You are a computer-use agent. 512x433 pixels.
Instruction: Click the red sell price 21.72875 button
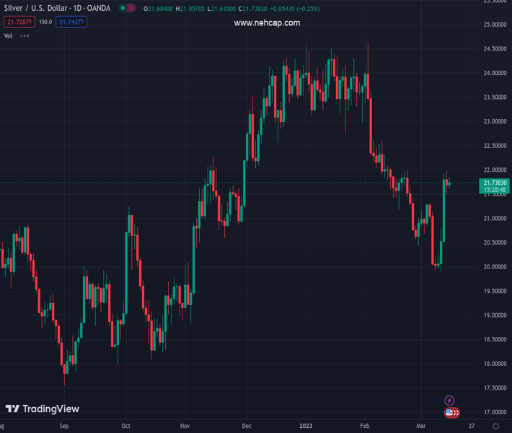coord(18,22)
